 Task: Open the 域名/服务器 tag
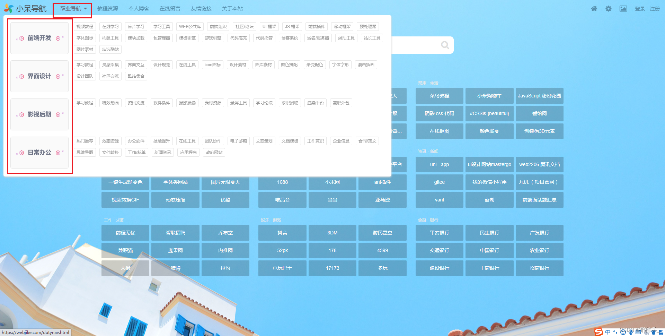pyautogui.click(x=318, y=38)
